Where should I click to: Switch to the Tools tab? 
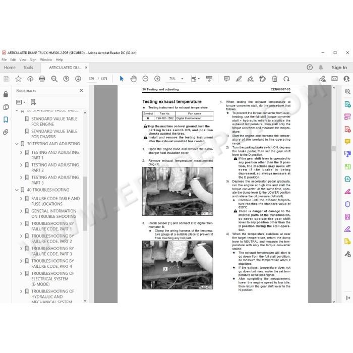pos(28,67)
